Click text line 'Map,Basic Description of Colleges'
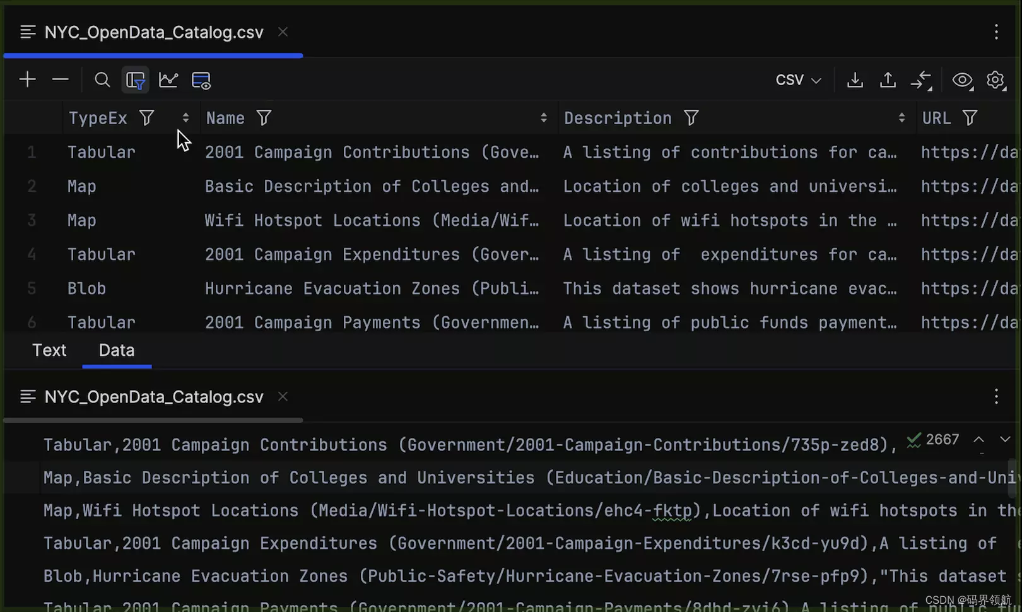 (531, 478)
